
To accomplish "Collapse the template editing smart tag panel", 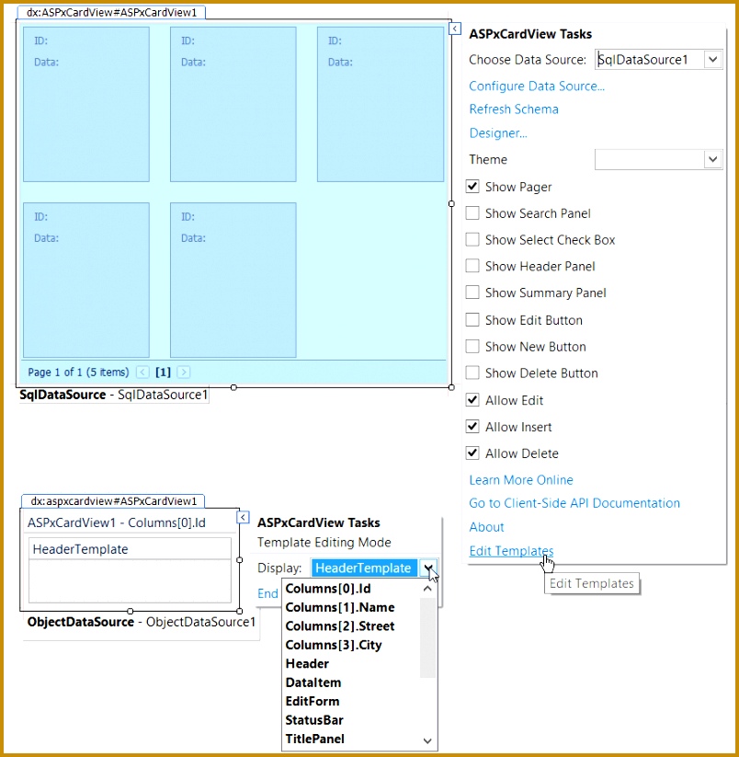I will pos(244,517).
